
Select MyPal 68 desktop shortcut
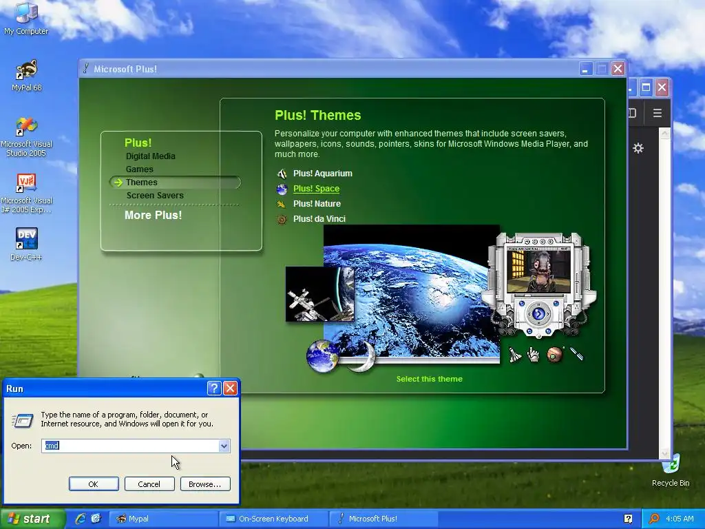coord(27,76)
